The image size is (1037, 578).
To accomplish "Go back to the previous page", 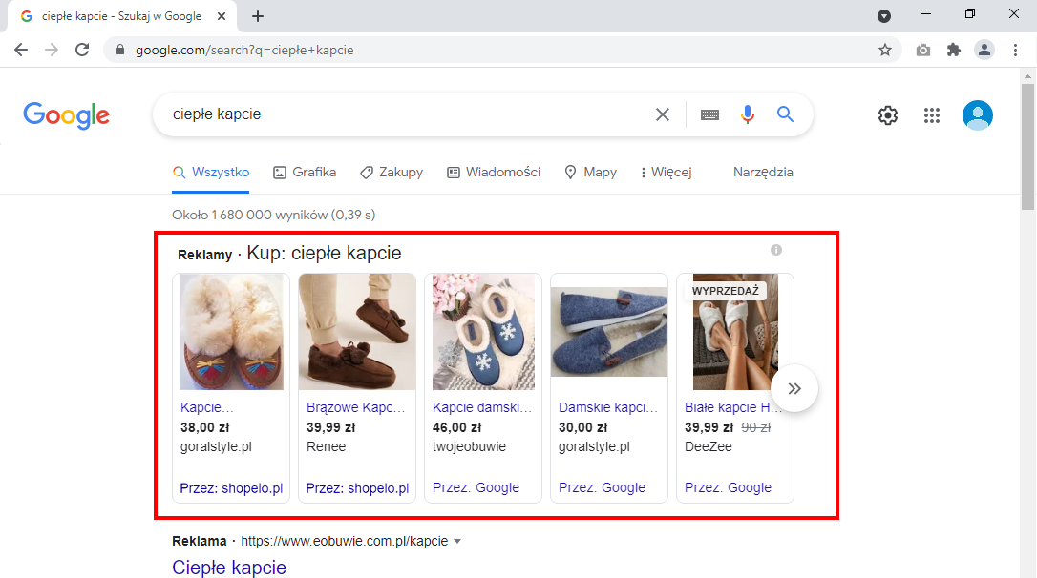I will 21,50.
